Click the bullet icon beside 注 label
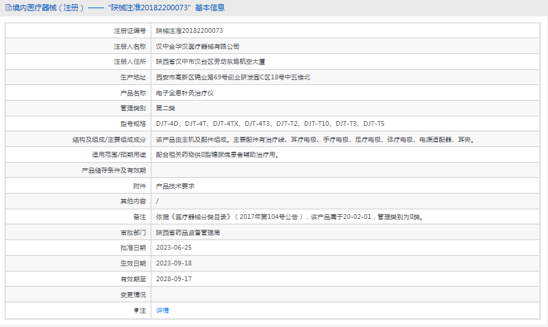The height and width of the screenshot is (327, 548). pyautogui.click(x=136, y=310)
